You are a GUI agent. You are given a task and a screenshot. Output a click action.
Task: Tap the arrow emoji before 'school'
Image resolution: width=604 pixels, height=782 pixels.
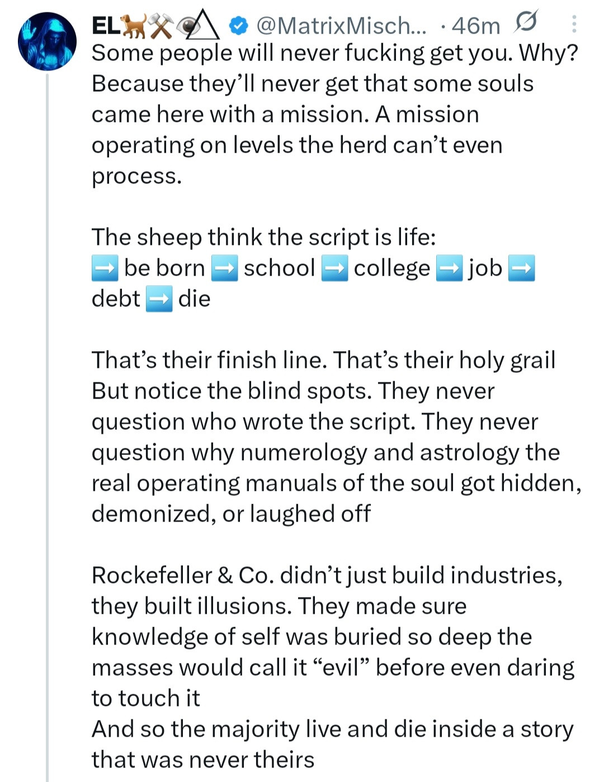(224, 268)
